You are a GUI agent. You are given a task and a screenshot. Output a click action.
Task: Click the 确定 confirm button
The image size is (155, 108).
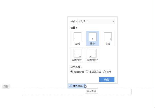(107, 80)
